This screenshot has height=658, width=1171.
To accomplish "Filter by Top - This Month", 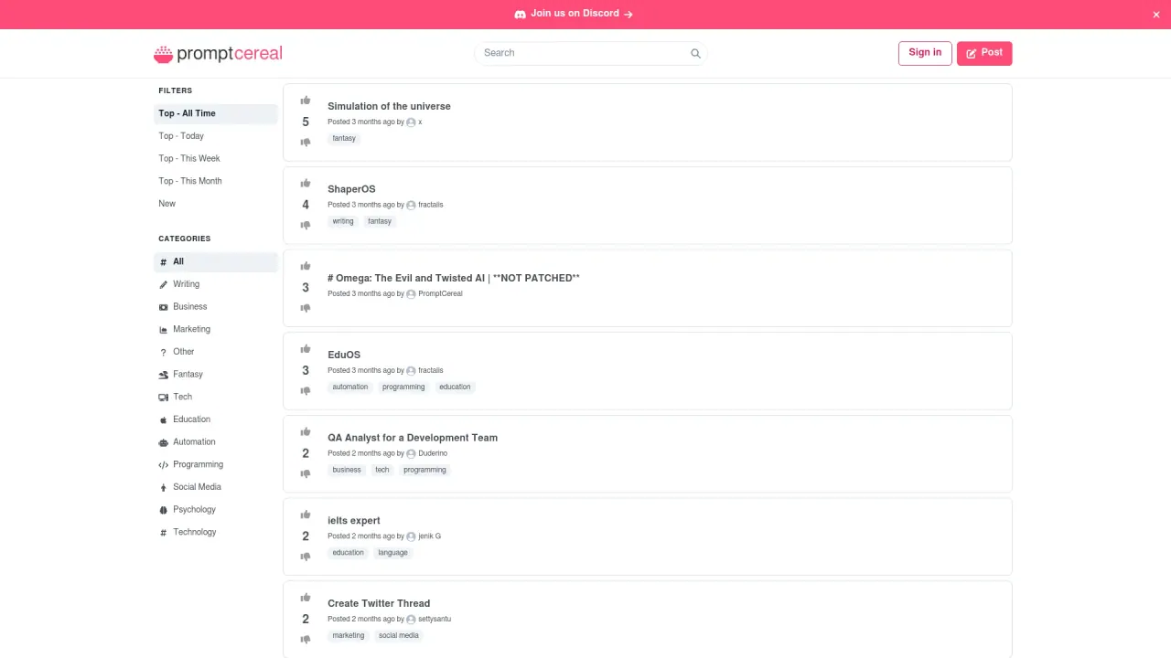I will point(216,181).
